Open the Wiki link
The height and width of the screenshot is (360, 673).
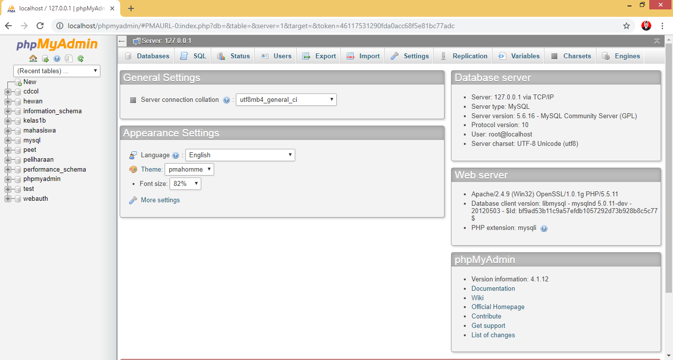click(477, 298)
